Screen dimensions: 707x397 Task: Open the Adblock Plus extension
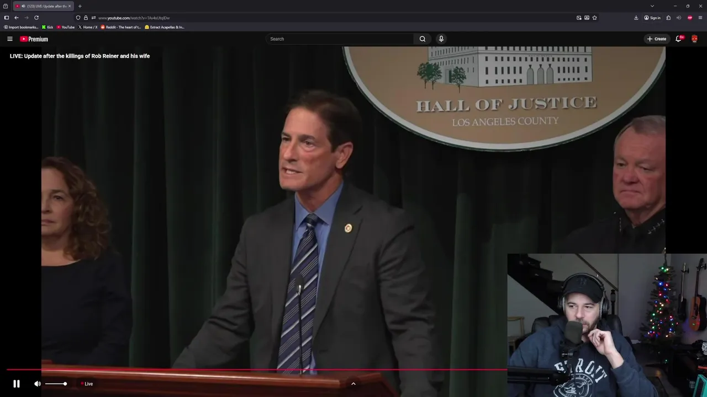(x=690, y=18)
